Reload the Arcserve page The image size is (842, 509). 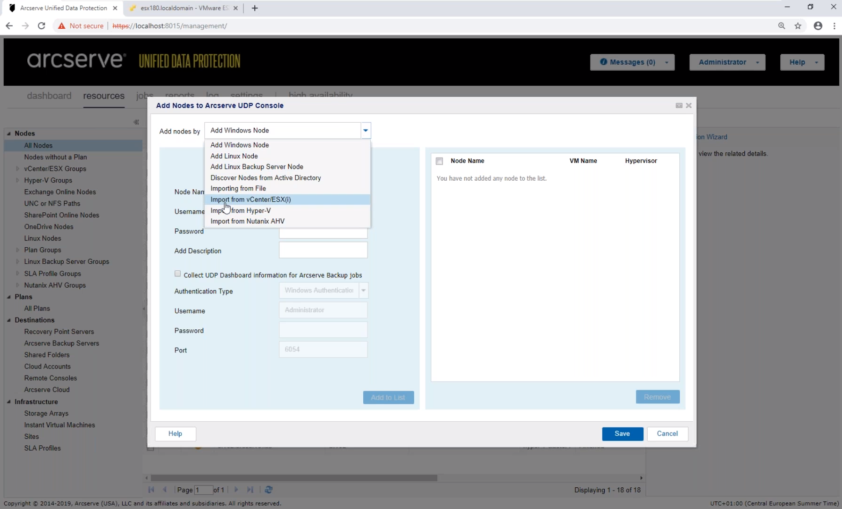click(42, 26)
